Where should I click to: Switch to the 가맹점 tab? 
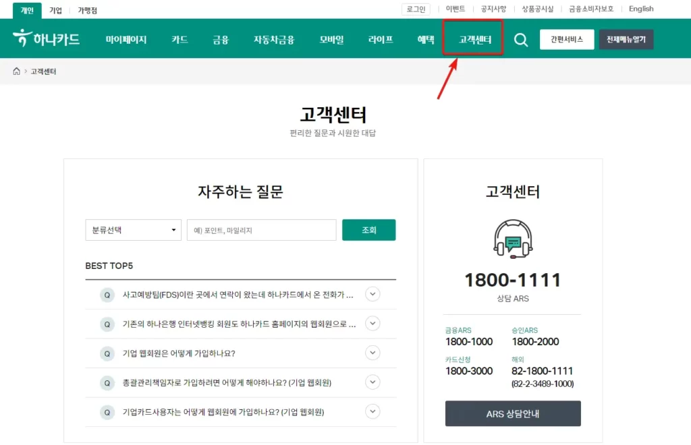pyautogui.click(x=87, y=10)
